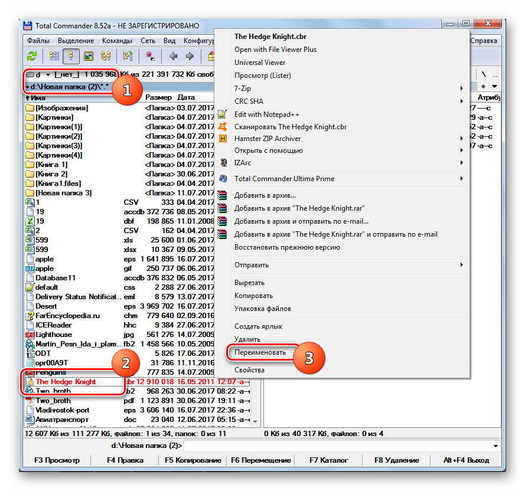525x491 pixels.
Task: Click the Hamster ZIP Archiver icon
Action: [x=223, y=139]
